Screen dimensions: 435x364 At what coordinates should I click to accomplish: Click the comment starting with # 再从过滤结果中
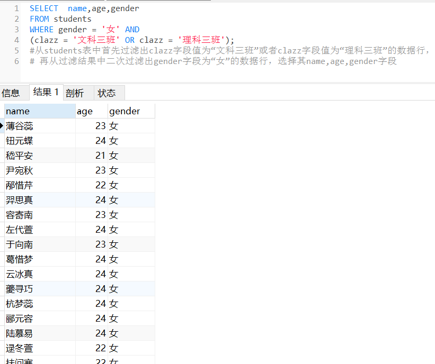[213, 61]
